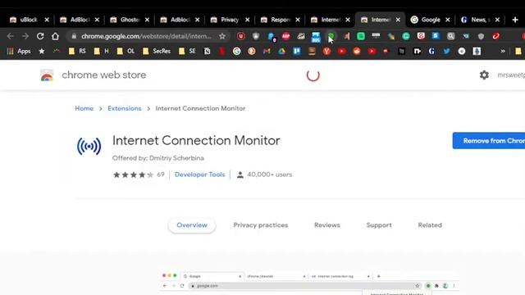Open the gray shield extension icon
Image resolution: width=525 pixels, height=295 pixels.
click(481, 36)
